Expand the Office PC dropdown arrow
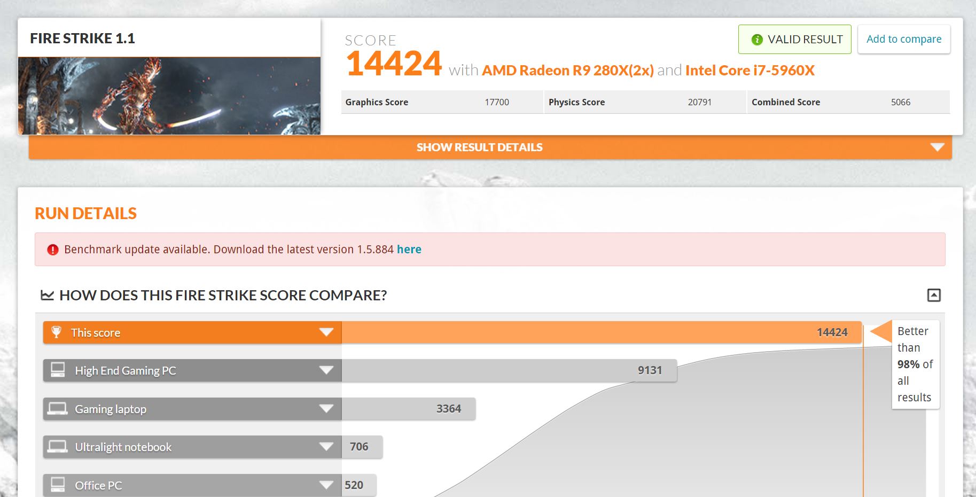976x497 pixels. point(326,485)
